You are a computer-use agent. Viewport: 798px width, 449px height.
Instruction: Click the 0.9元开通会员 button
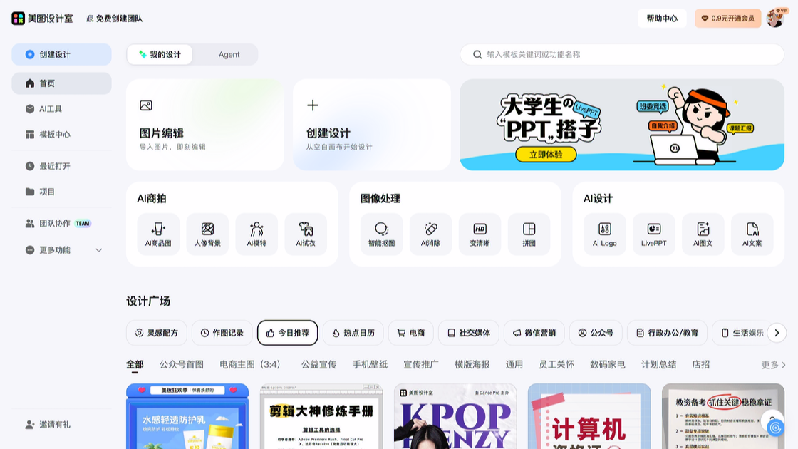click(727, 19)
